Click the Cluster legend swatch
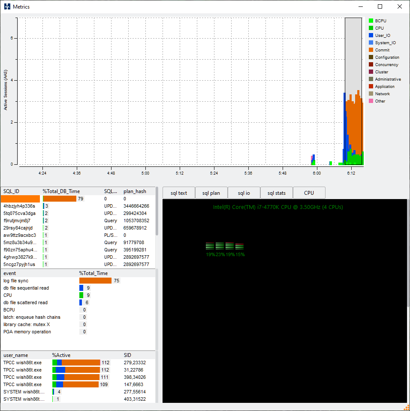Screen dimensions: 410x411 pos(371,72)
